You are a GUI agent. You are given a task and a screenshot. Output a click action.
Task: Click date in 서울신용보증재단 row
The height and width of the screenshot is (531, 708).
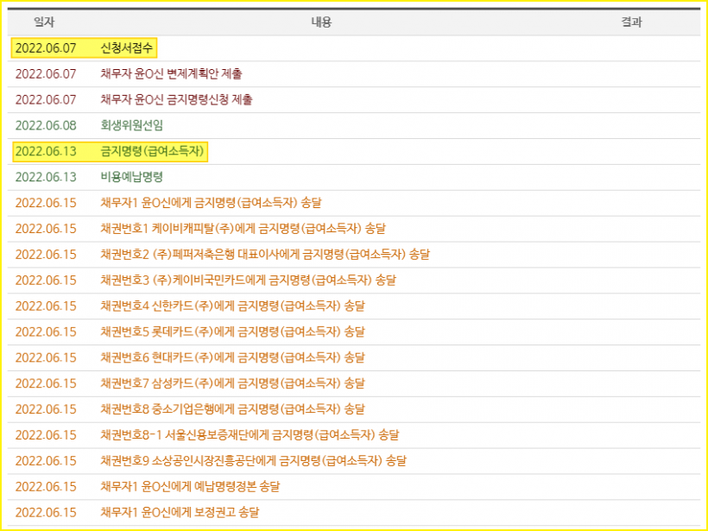[x=46, y=435]
